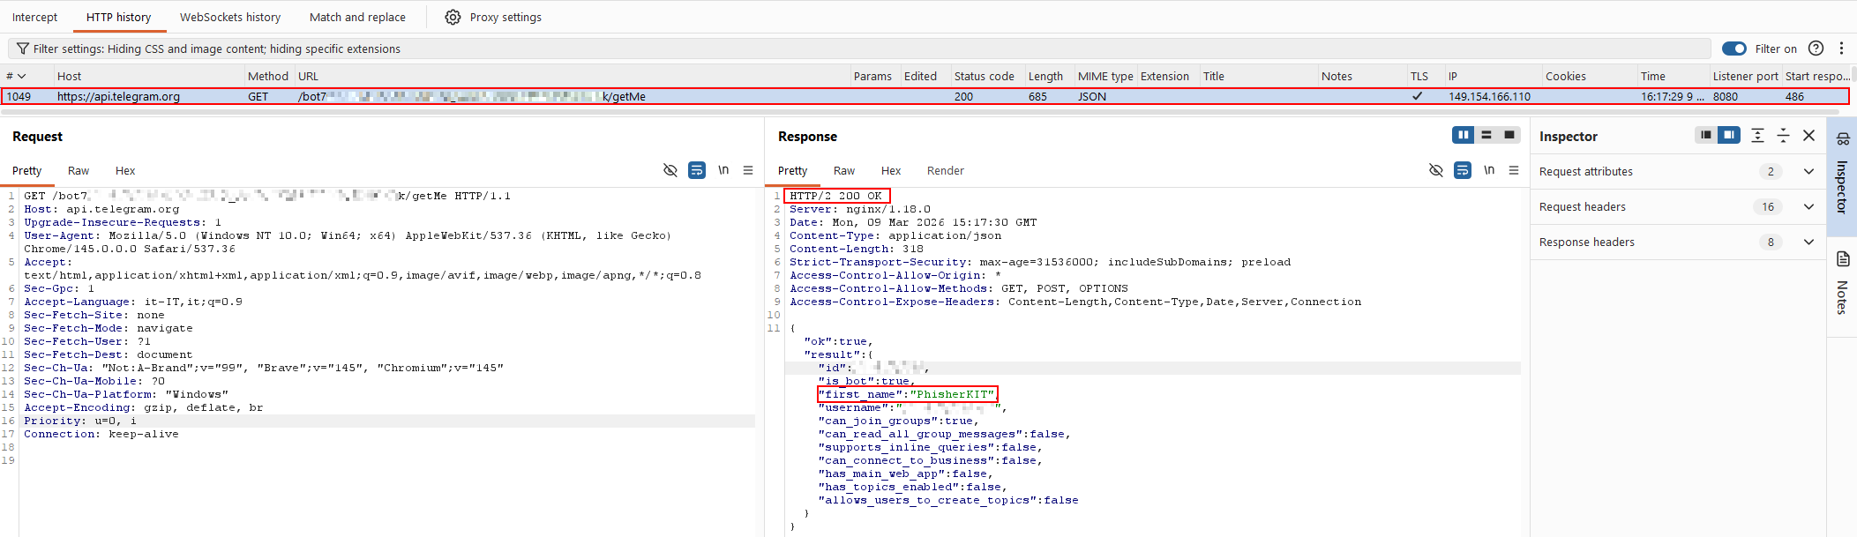
Task: Click the filter help question mark icon
Action: pyautogui.click(x=1816, y=48)
